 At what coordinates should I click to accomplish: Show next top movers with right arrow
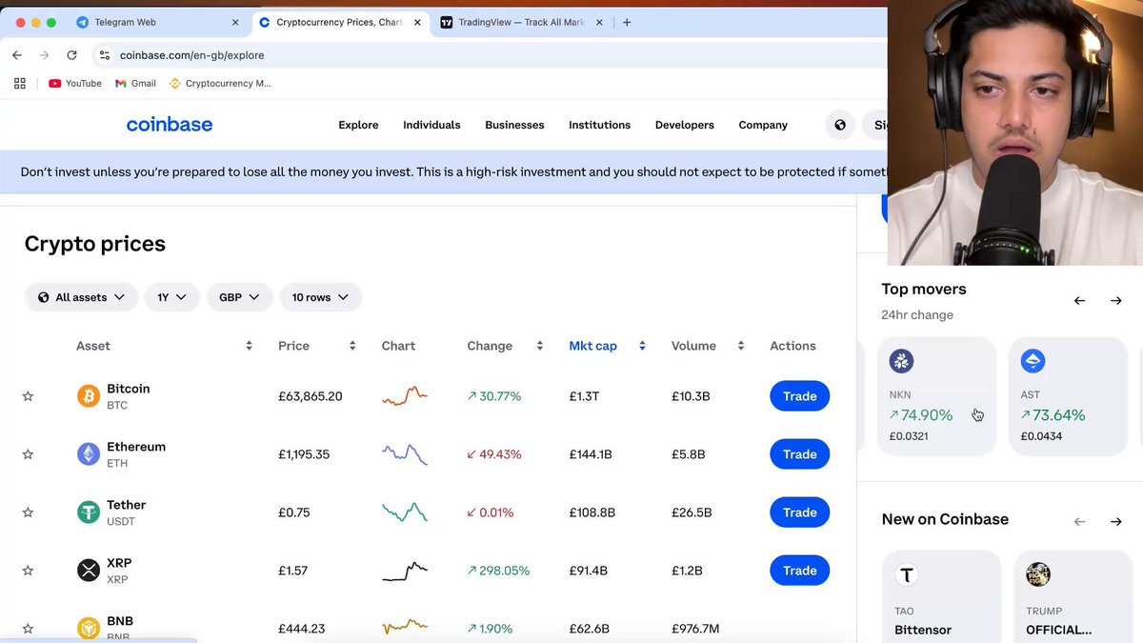click(x=1115, y=301)
